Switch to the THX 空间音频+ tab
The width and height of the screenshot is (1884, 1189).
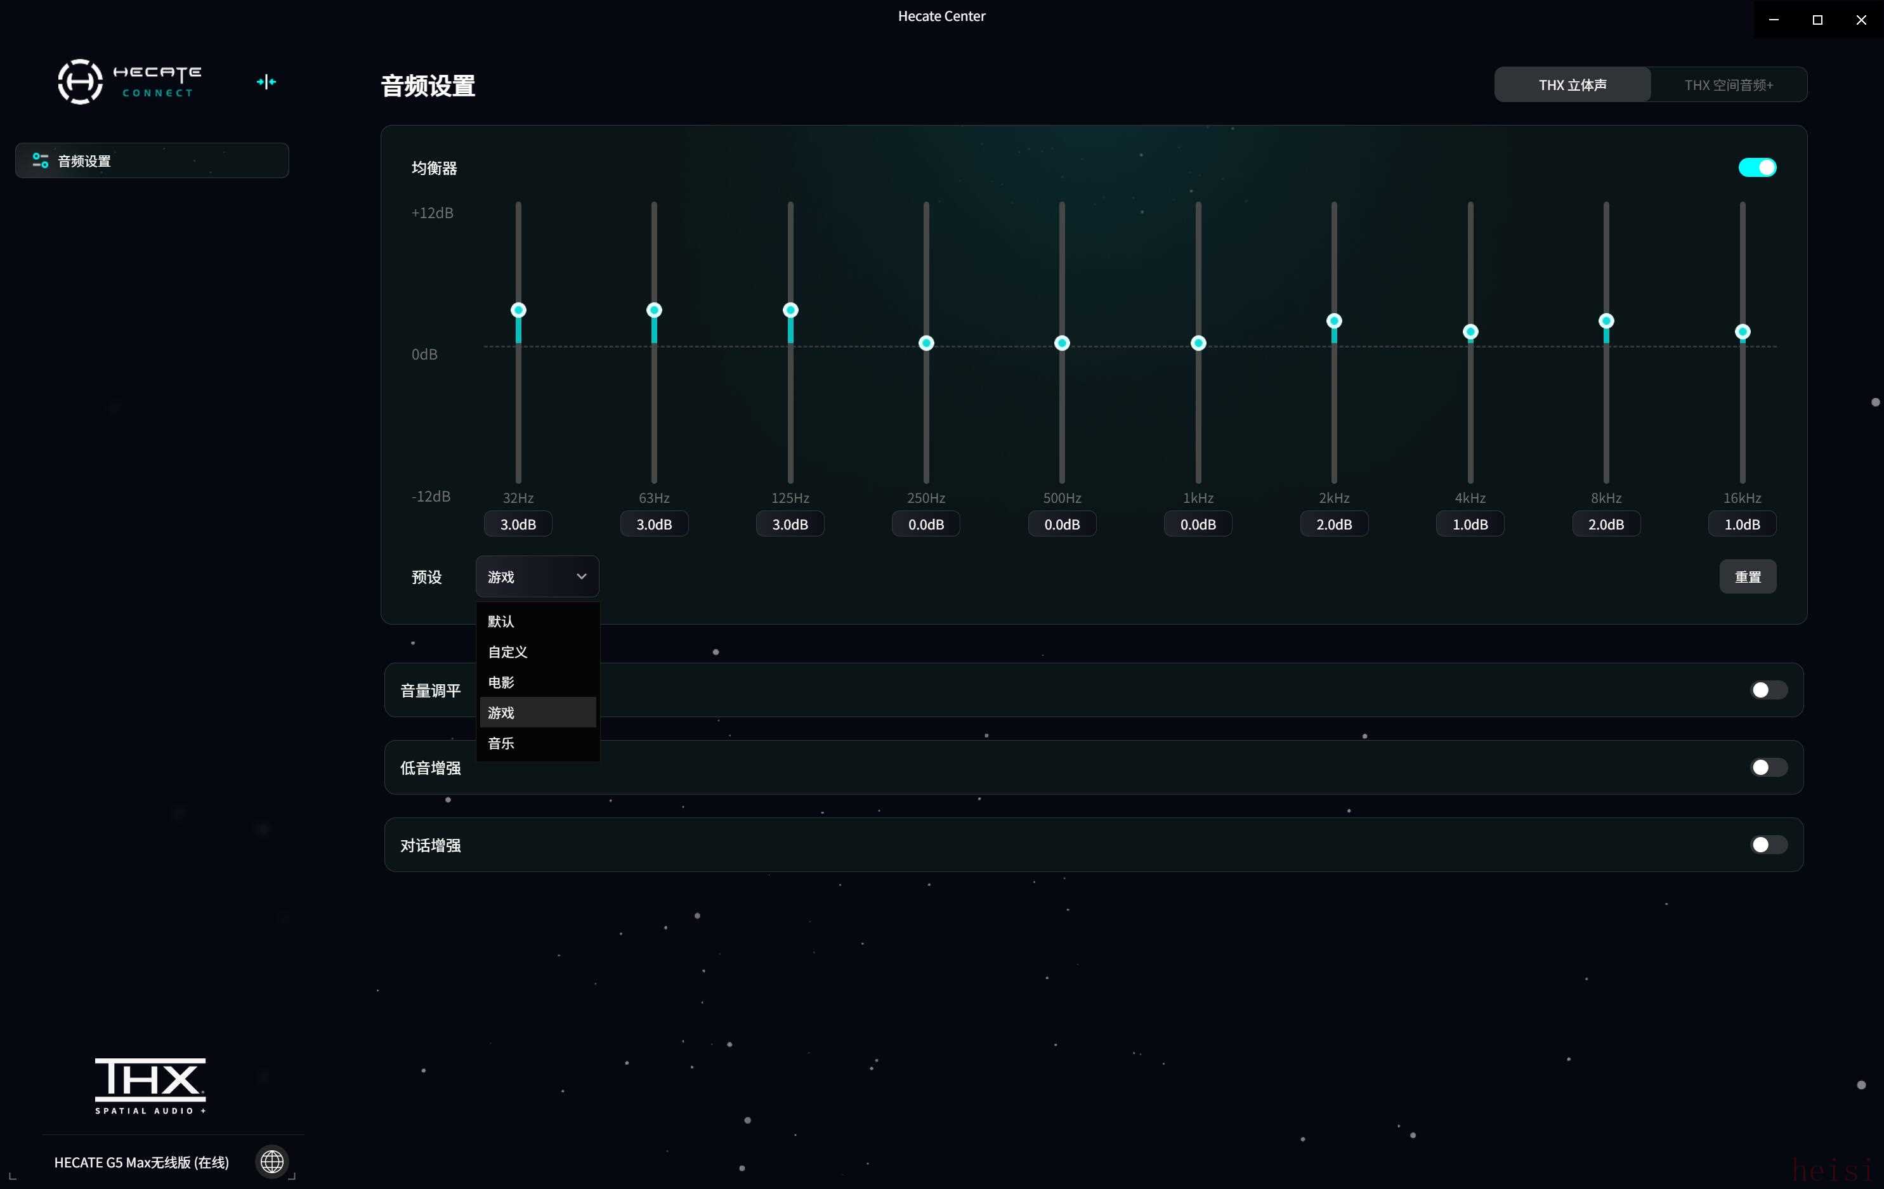click(x=1729, y=84)
